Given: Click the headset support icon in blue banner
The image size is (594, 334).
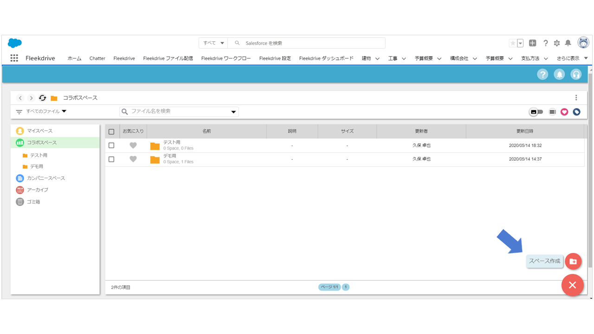Looking at the screenshot, I should point(576,74).
